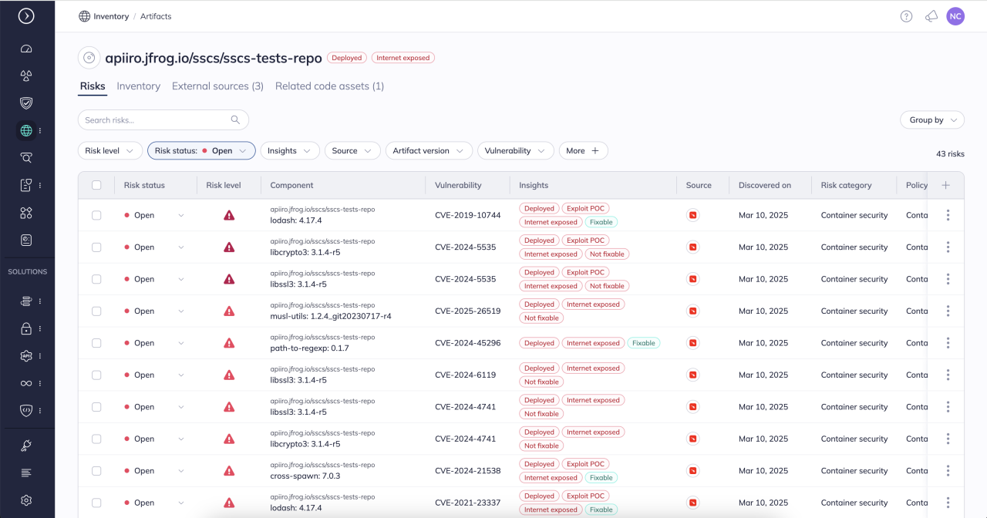Check the path-to-regexp row checkbox
987x518 pixels.
[96, 343]
